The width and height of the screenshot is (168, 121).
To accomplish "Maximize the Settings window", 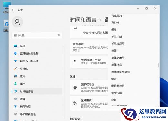I will click(146, 8).
